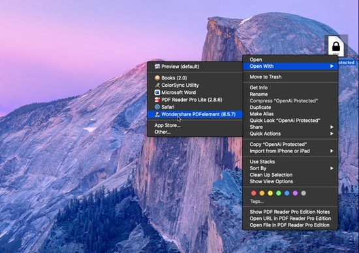Open the file in Safari
Image resolution: width=359 pixels, height=253 pixels.
[x=195, y=107]
